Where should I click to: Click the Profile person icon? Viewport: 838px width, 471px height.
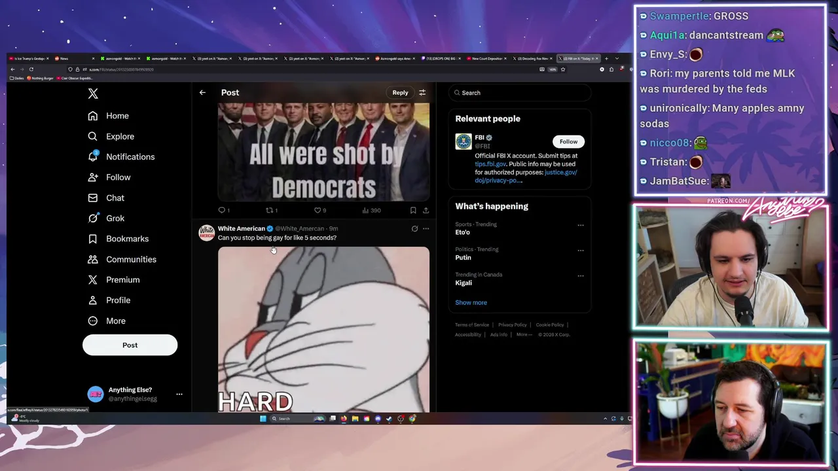point(93,300)
